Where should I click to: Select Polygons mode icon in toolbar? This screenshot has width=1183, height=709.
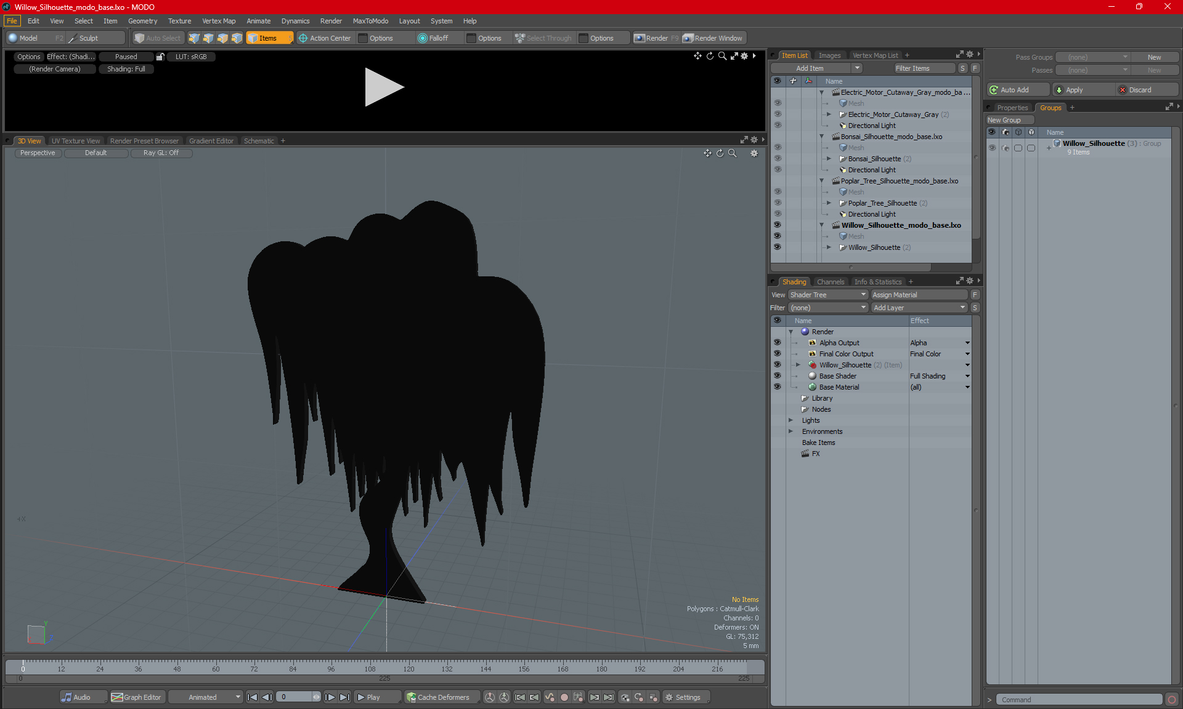coord(222,38)
